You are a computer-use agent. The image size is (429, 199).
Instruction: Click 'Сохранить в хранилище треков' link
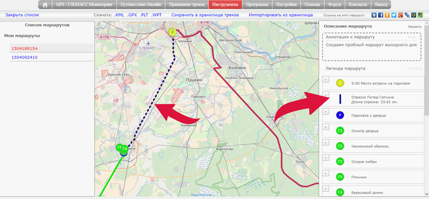click(x=205, y=15)
